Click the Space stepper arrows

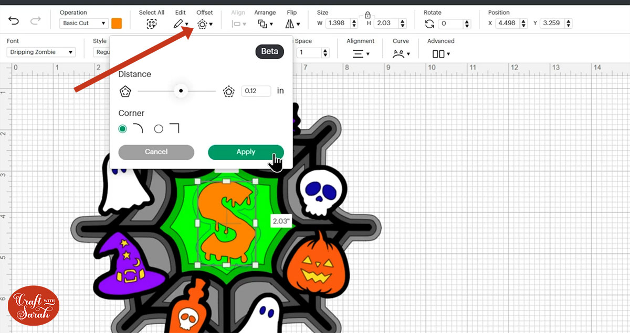pyautogui.click(x=325, y=52)
